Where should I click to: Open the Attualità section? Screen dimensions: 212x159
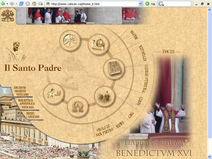point(143,53)
